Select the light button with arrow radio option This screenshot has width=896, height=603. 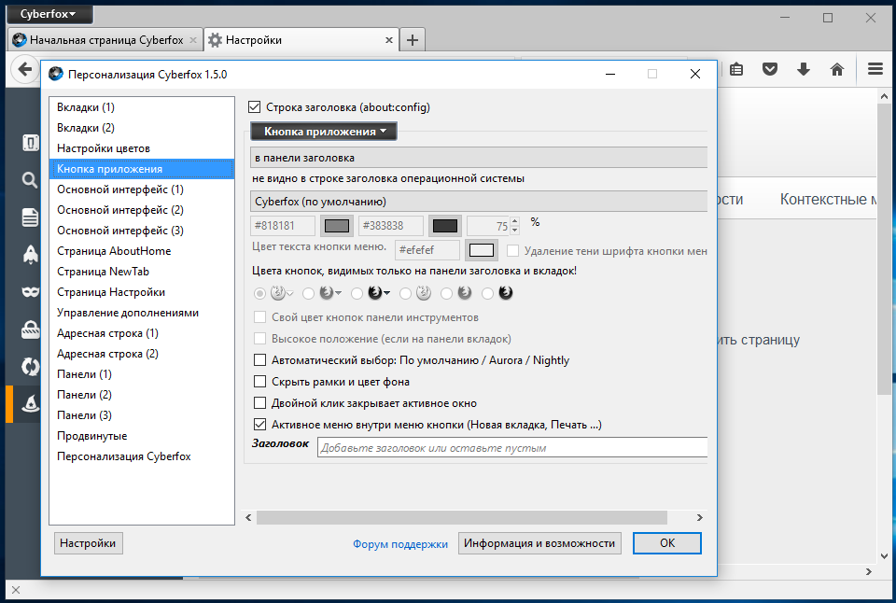point(260,293)
